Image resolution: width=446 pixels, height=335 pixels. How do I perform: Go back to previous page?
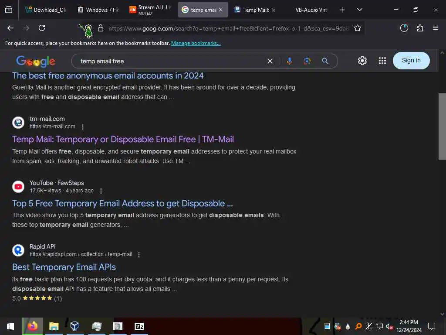[10, 28]
